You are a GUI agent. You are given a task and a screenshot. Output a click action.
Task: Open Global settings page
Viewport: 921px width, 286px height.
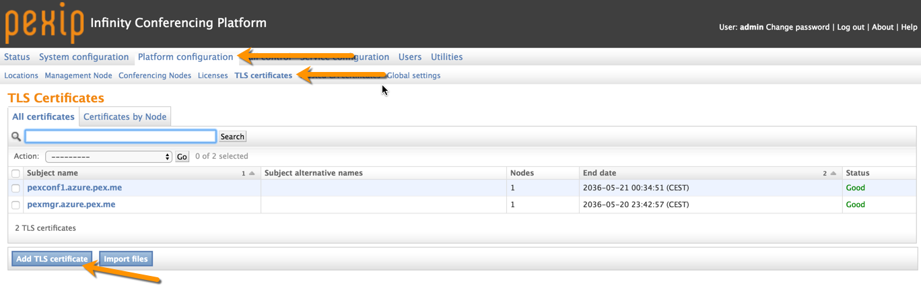pyautogui.click(x=413, y=75)
